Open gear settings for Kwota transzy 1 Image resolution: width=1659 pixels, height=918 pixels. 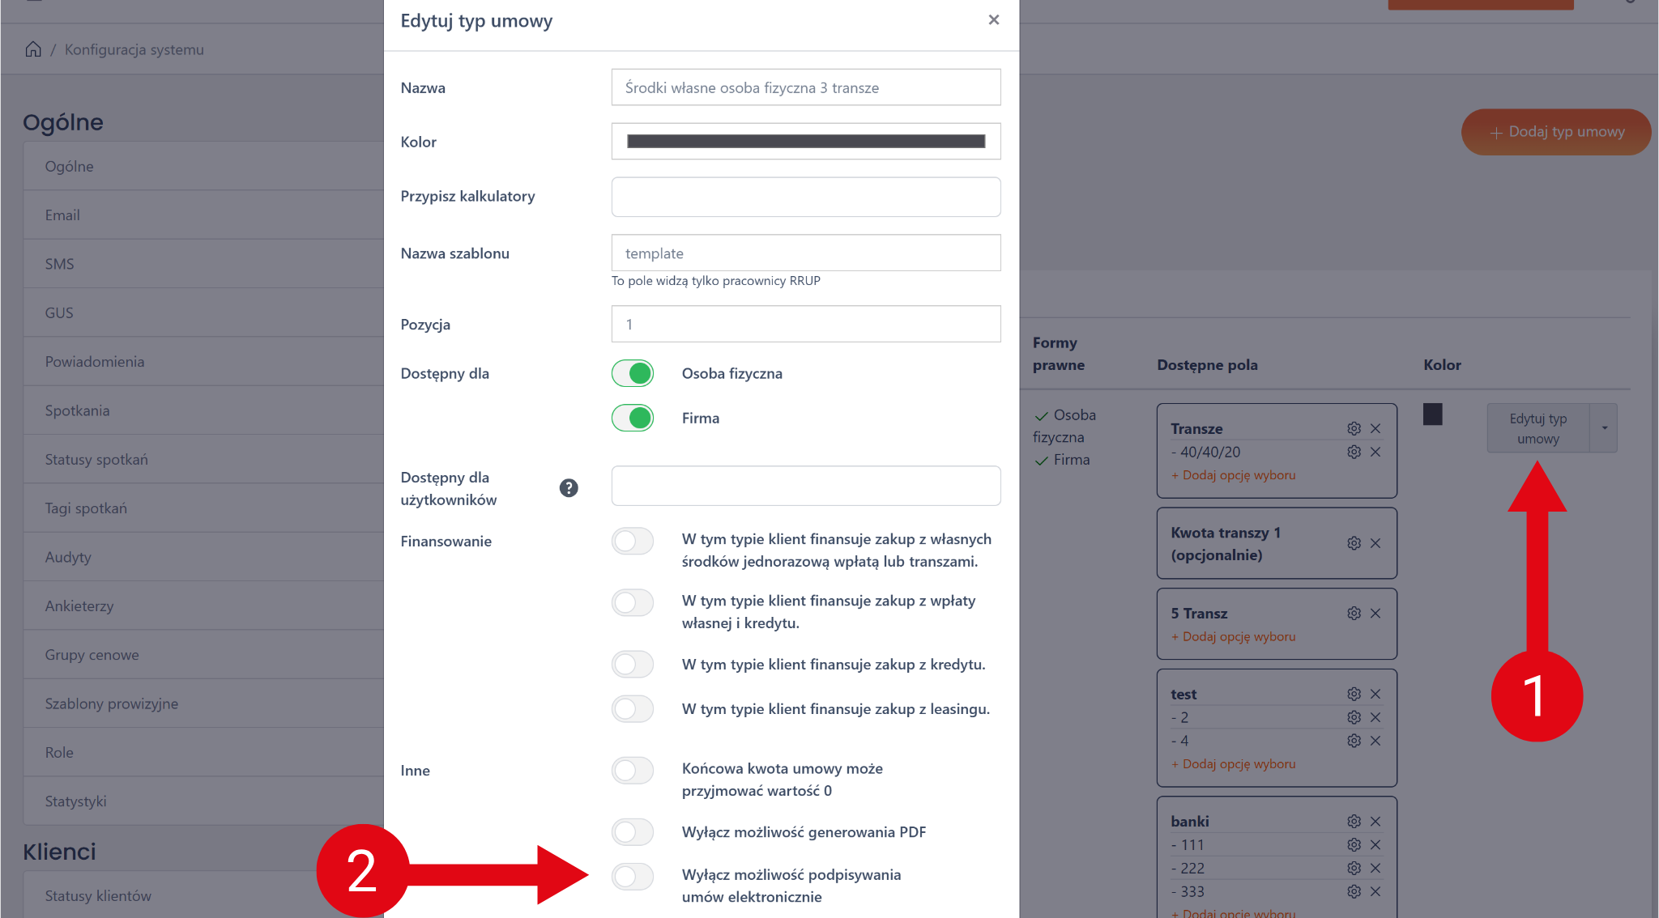click(x=1354, y=543)
